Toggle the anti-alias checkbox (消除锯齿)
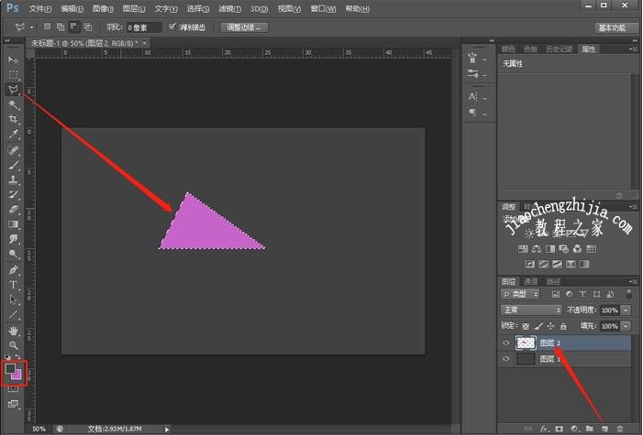 click(x=172, y=27)
